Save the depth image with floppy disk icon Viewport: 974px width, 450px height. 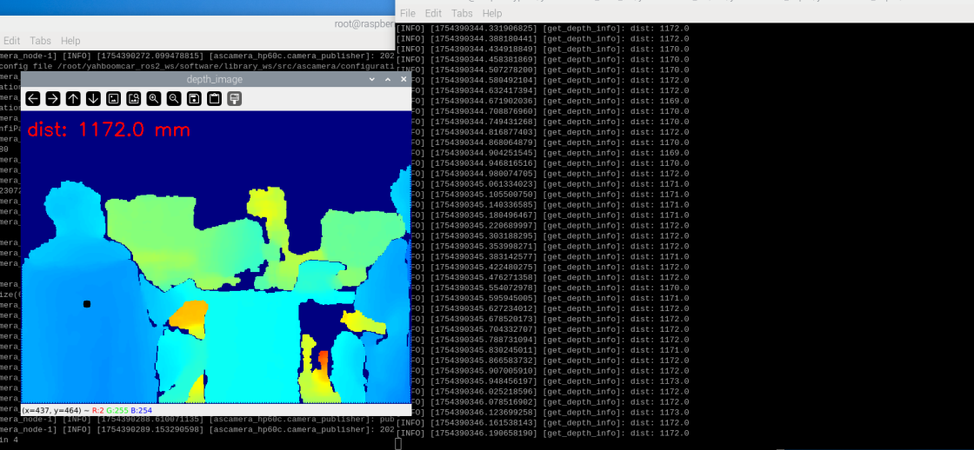pyautogui.click(x=194, y=99)
